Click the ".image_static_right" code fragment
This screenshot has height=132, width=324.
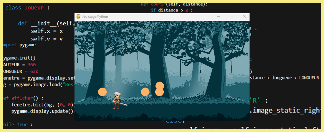(x=286, y=111)
